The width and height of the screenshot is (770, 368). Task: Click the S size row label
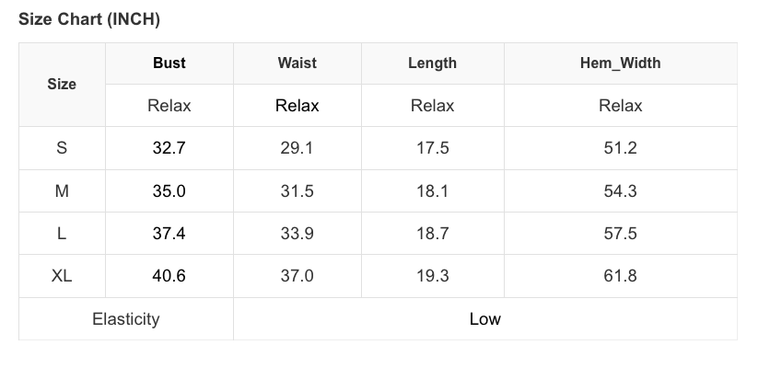pyautogui.click(x=62, y=148)
